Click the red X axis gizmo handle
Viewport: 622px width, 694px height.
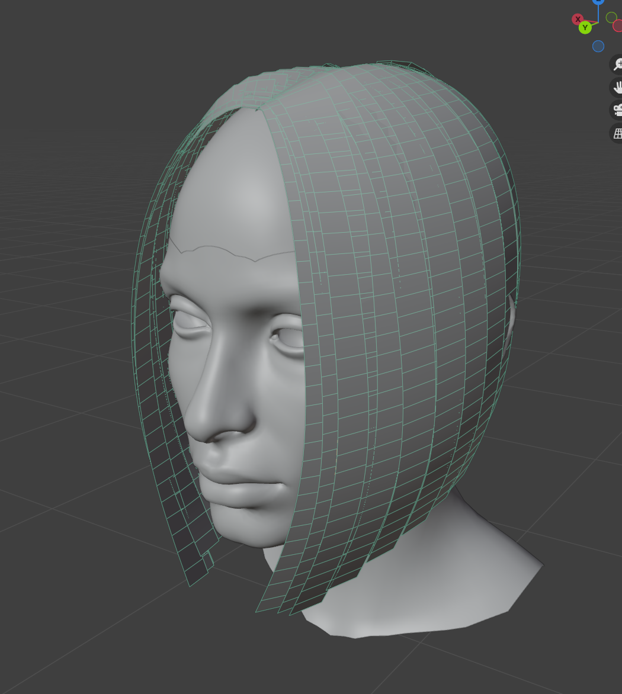pyautogui.click(x=578, y=19)
